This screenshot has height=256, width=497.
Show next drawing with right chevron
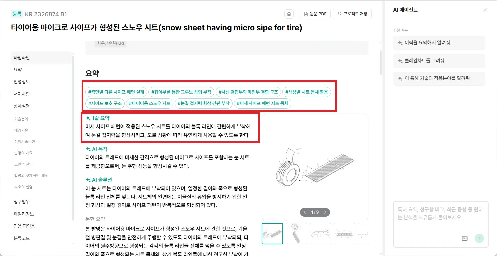tap(325, 212)
